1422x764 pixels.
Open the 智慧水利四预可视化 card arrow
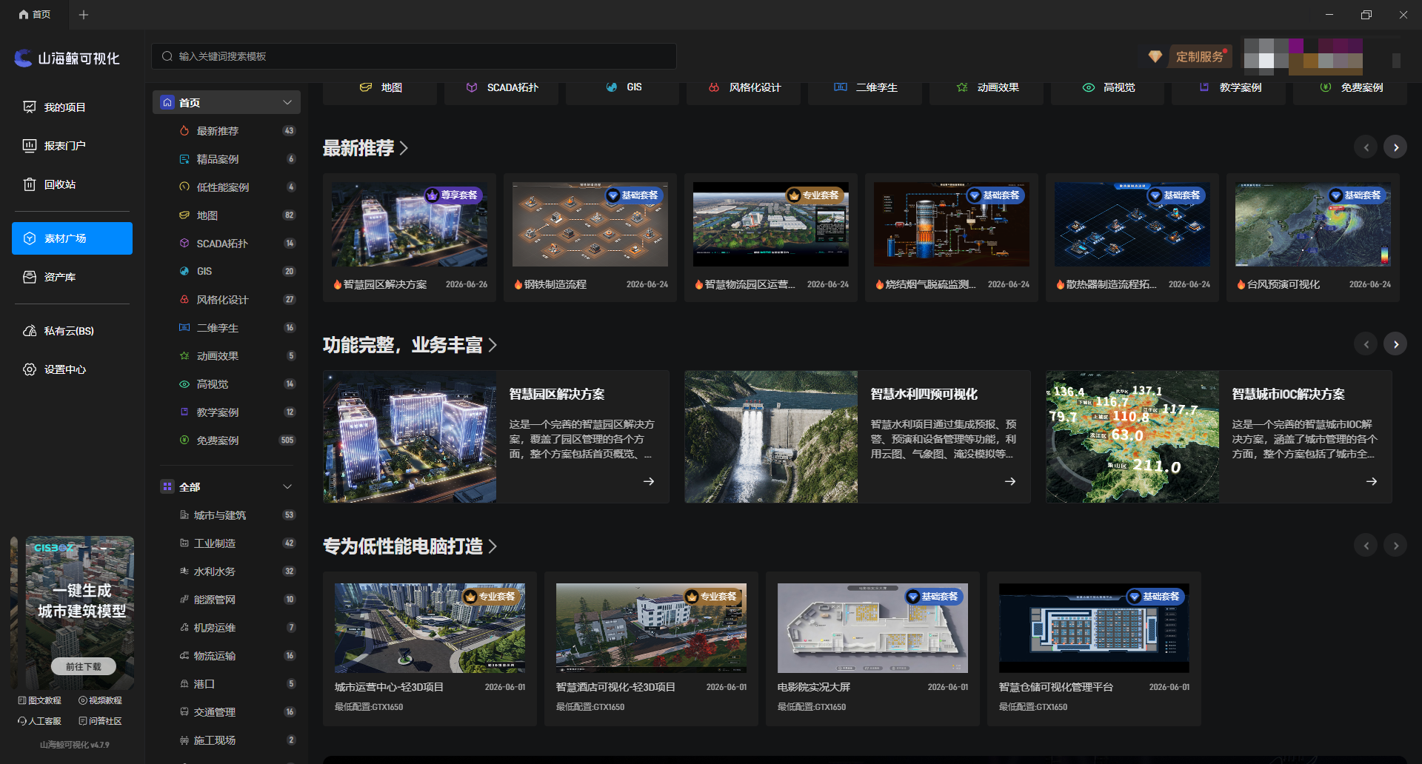coord(1010,481)
